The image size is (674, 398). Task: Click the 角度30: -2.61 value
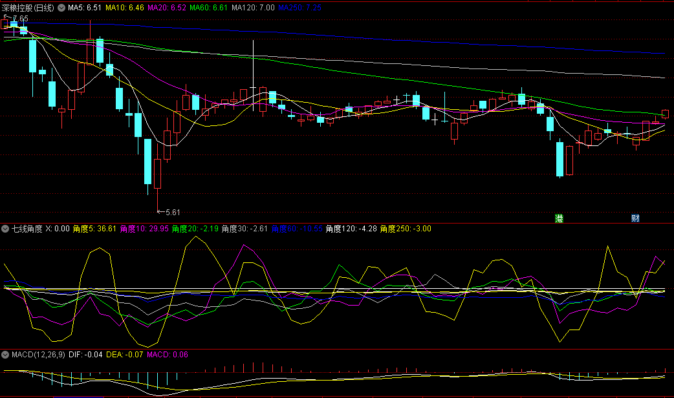click(245, 229)
